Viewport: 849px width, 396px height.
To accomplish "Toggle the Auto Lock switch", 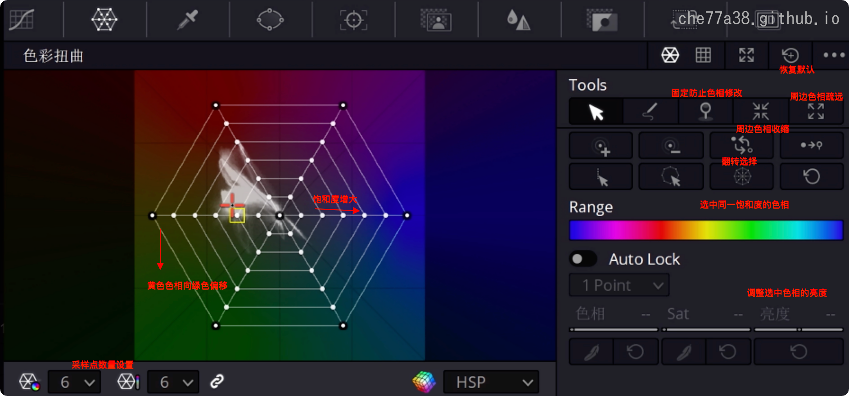I will pos(583,259).
